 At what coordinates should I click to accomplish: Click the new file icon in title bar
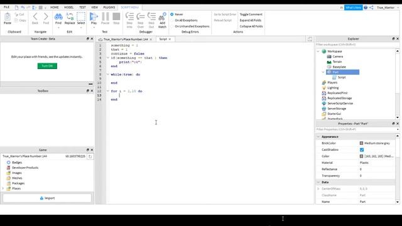(17, 8)
